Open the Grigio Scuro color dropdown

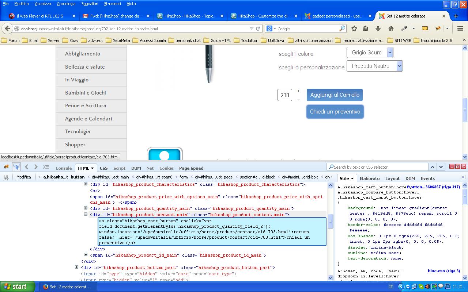pos(370,53)
